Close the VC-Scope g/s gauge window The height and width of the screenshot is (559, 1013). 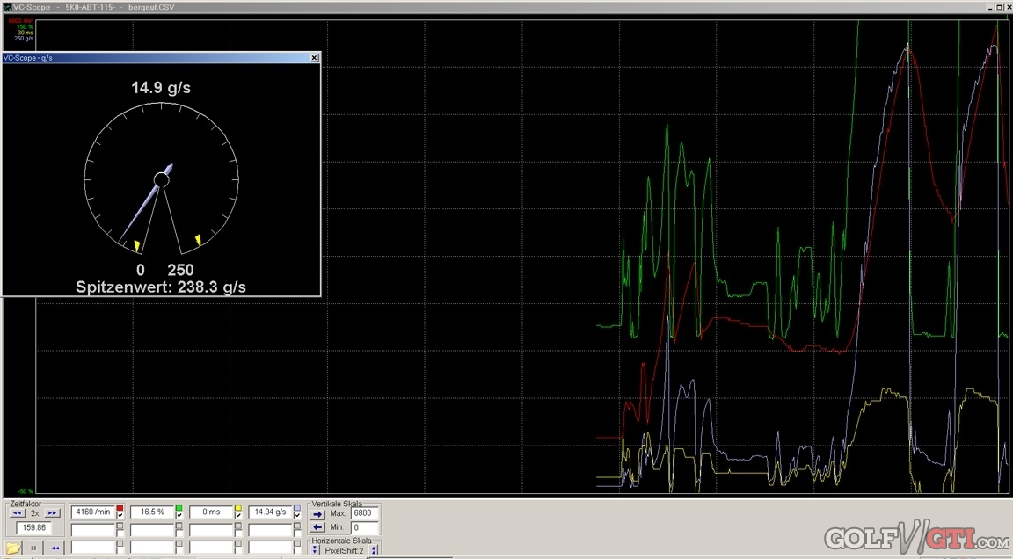(x=314, y=57)
